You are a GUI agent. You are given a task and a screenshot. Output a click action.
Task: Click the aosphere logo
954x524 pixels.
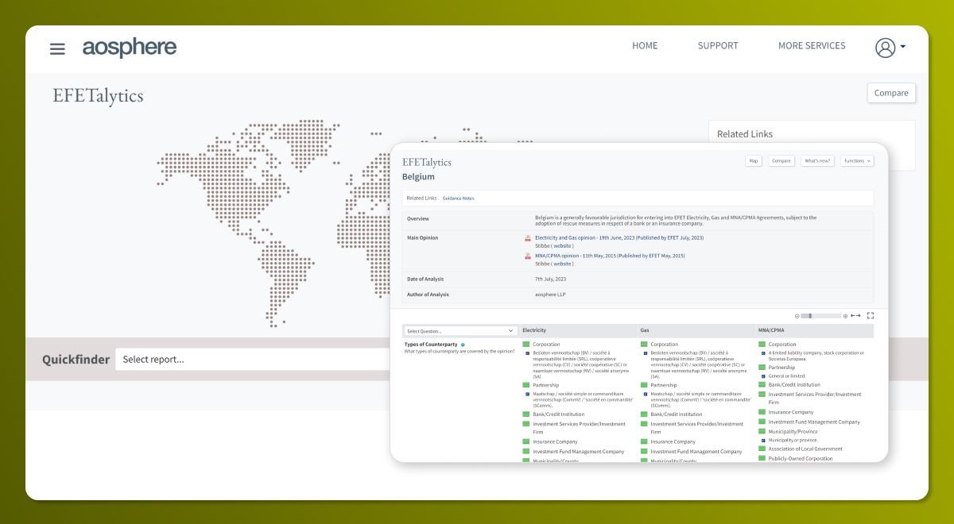point(130,48)
